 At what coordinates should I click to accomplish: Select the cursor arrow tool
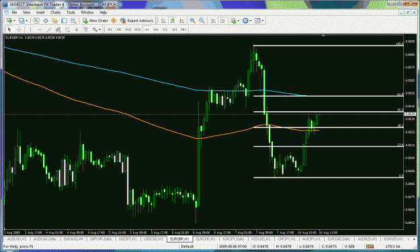pyautogui.click(x=9, y=29)
